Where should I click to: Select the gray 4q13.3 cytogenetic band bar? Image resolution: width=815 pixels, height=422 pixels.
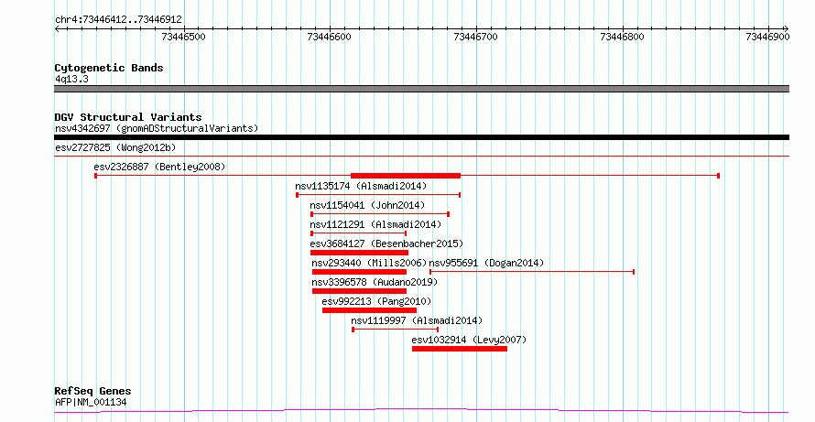[x=421, y=89]
